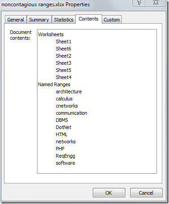
Task: Select the Statistics tab
Action: [64, 20]
